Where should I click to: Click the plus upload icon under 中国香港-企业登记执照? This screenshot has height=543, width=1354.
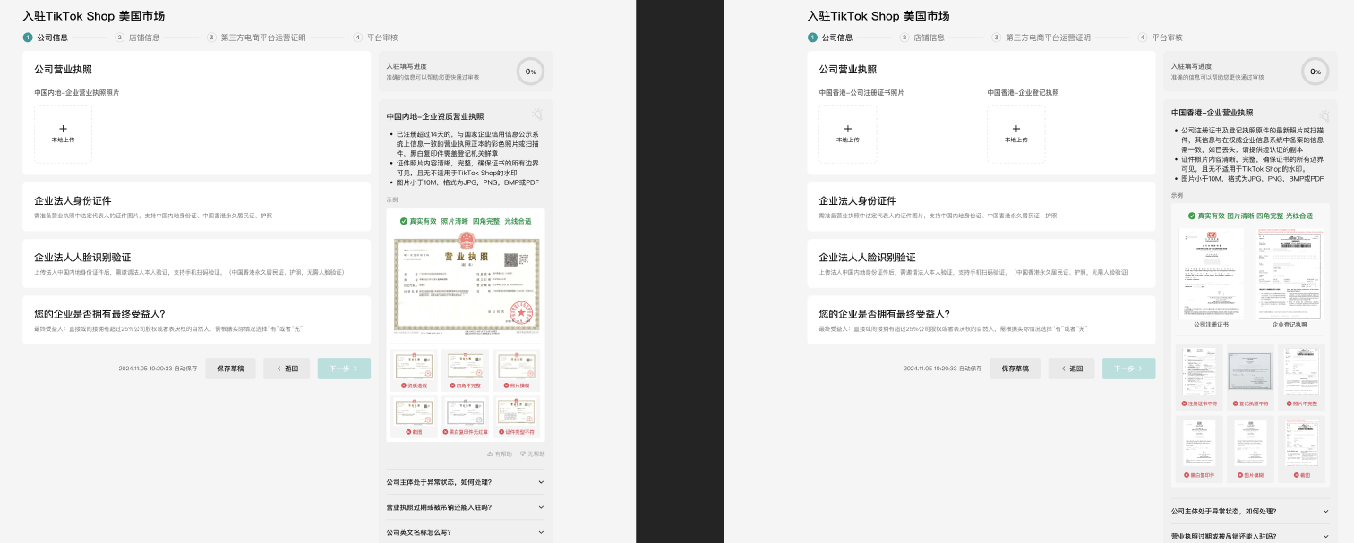(x=1016, y=129)
